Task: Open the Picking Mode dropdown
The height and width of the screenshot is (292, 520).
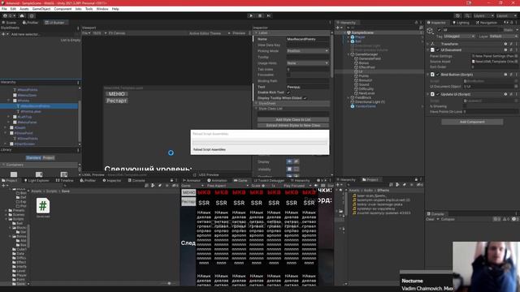Action: pos(307,51)
